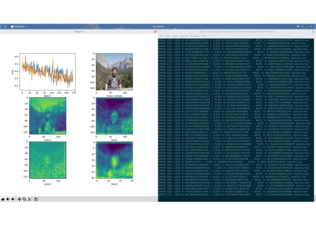This screenshot has width=316, height=225.
Task: Click the Pool2 feature map plot
Action: click(x=114, y=160)
